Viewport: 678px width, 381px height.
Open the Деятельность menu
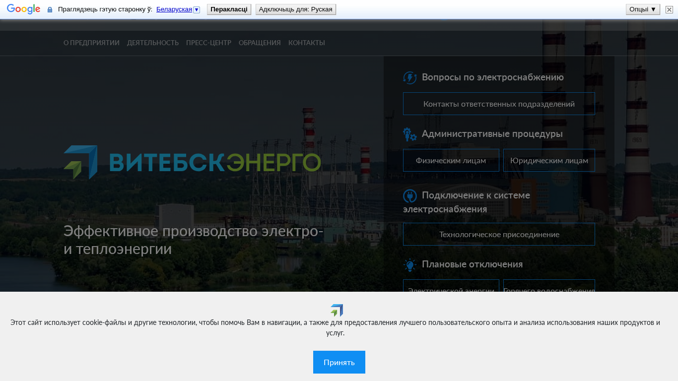153,43
